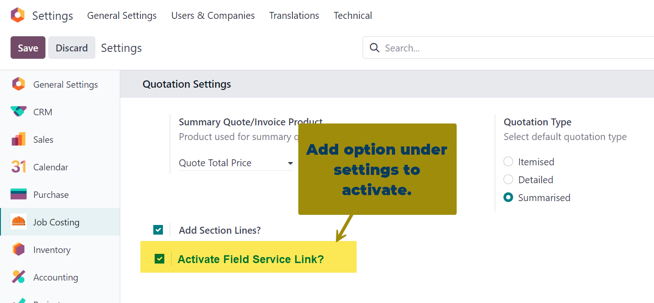Click the Accounting module icon
The width and height of the screenshot is (654, 303).
point(18,277)
